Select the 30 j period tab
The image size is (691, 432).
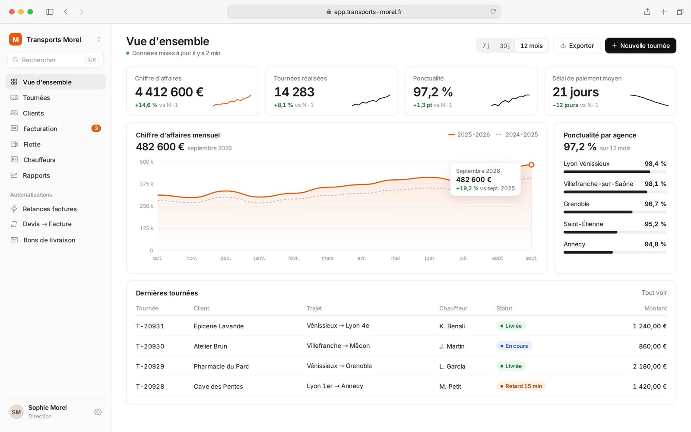coord(504,46)
